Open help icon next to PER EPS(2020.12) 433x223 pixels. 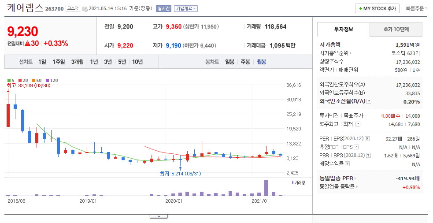367,139
